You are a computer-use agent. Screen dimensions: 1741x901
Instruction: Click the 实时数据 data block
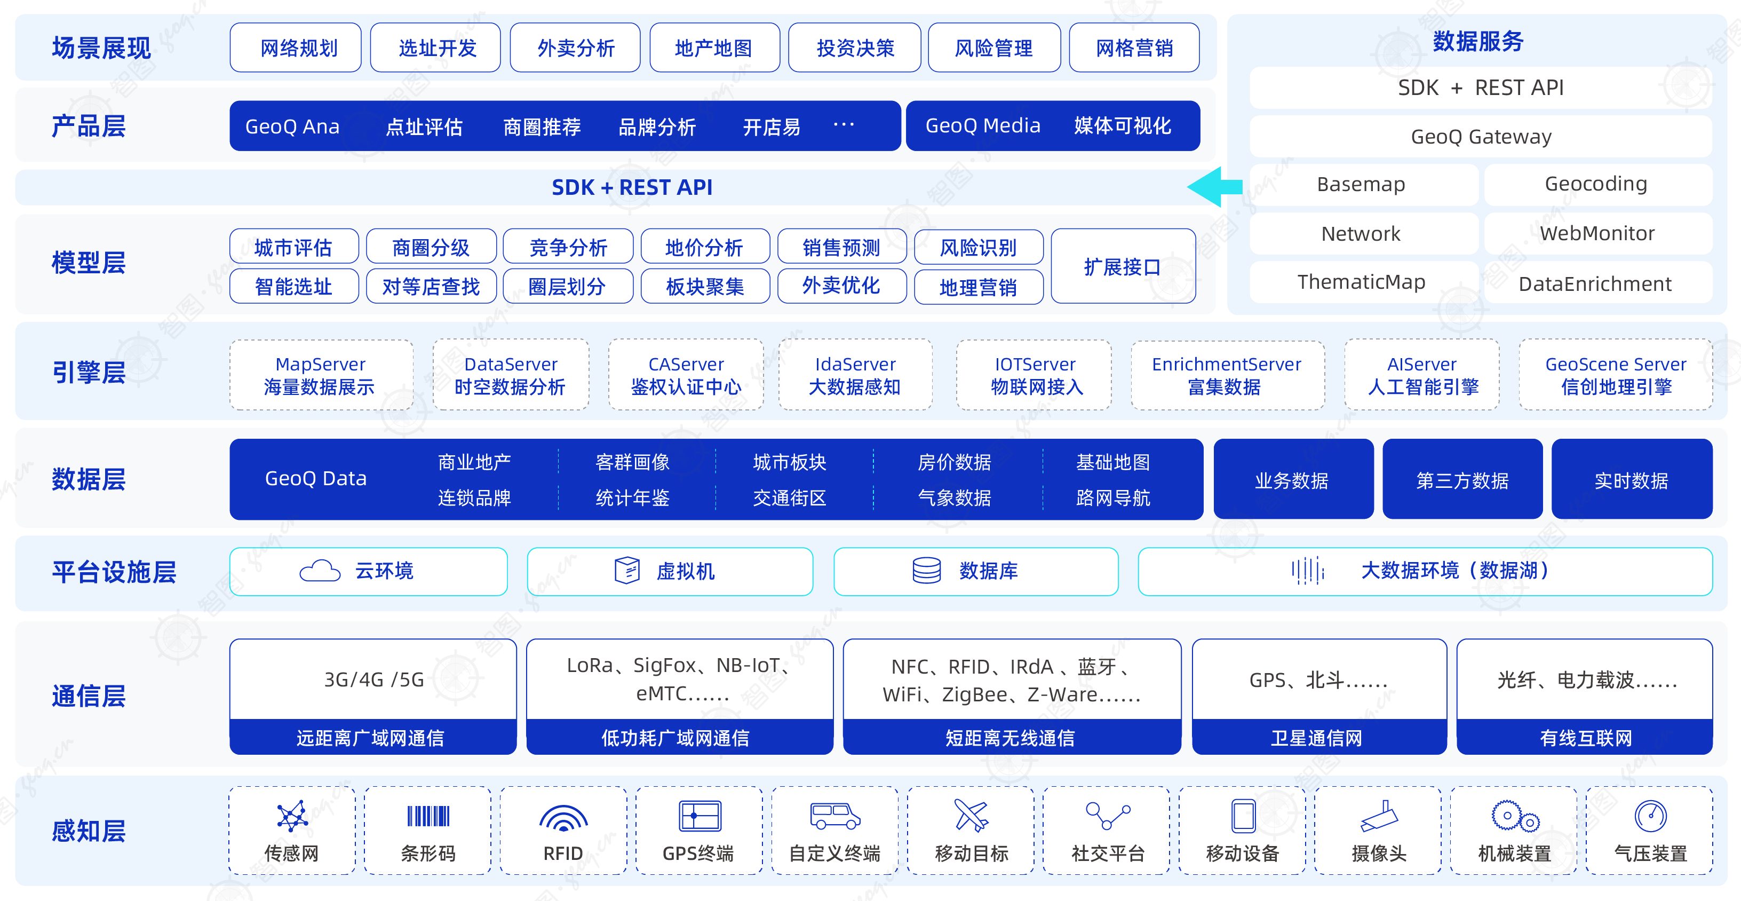(1632, 479)
